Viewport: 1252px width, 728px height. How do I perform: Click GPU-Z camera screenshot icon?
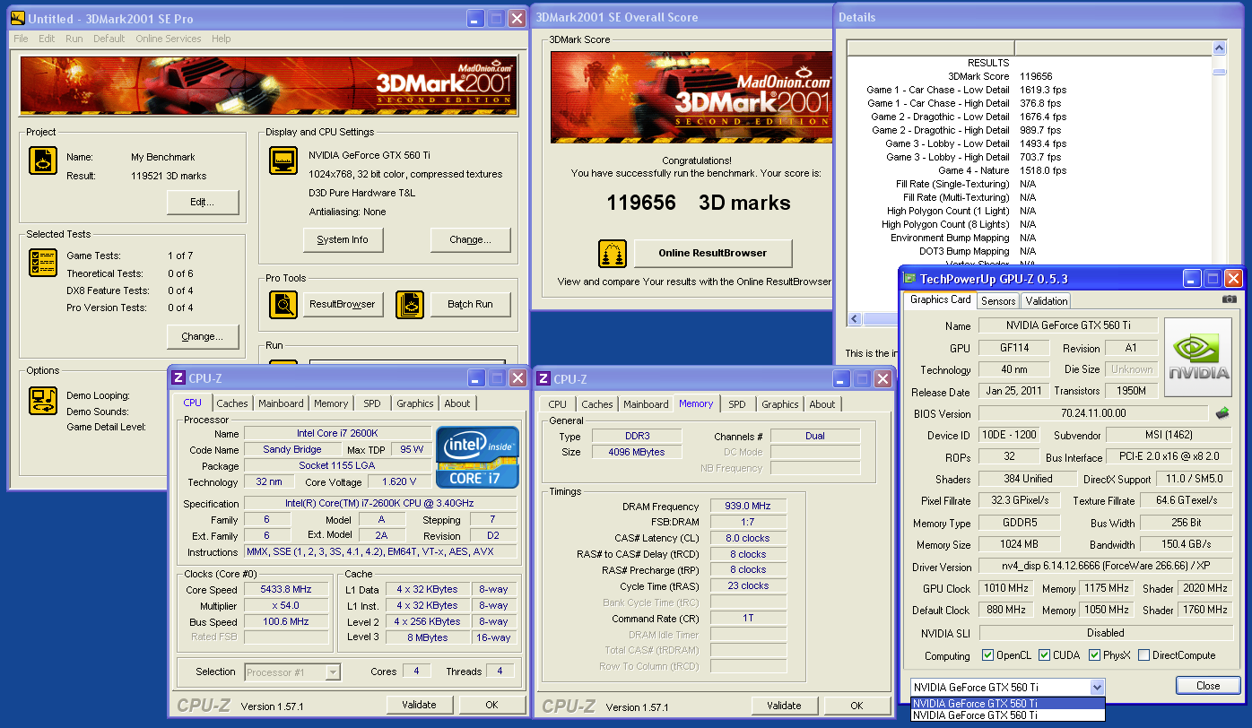[1229, 299]
